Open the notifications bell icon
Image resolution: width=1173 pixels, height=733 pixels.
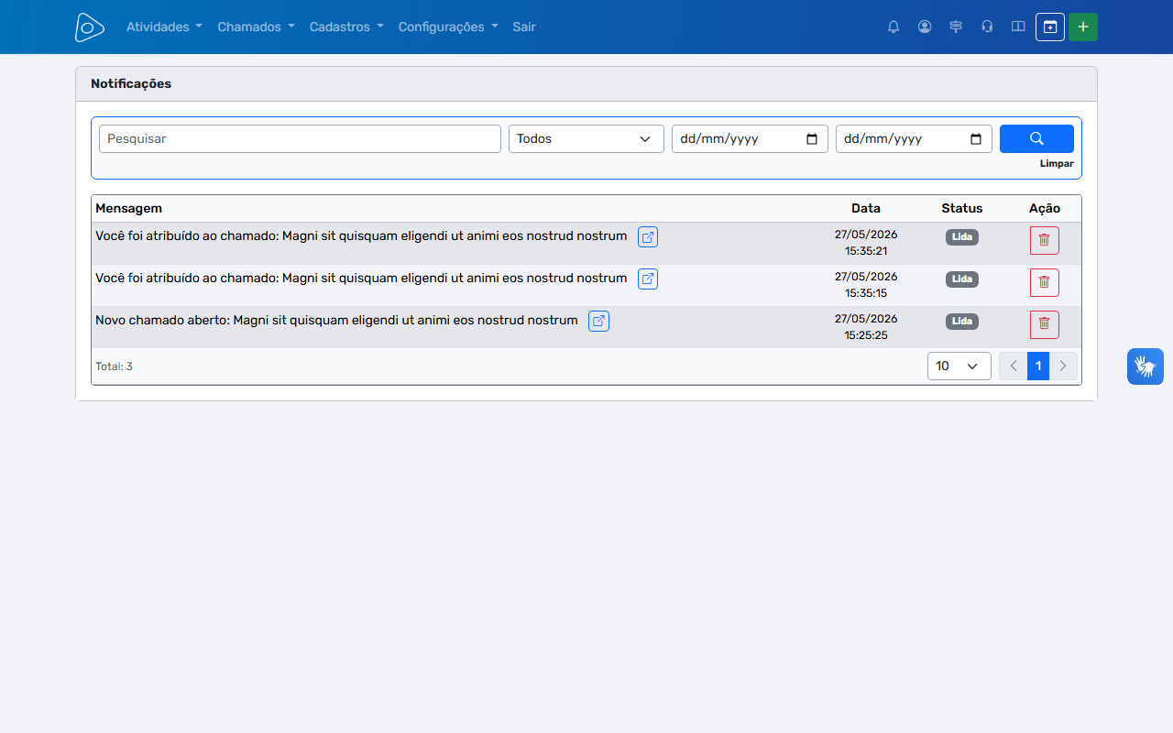[893, 27]
